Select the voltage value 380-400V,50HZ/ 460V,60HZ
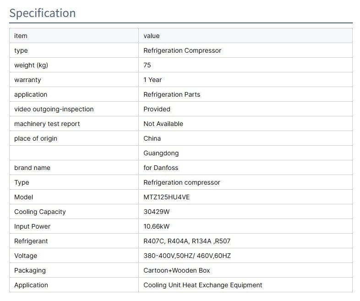The height and width of the screenshot is (301, 360). click(187, 256)
